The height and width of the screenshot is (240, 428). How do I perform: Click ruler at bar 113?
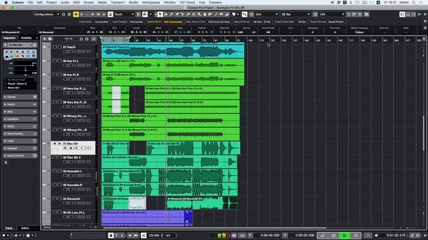pyautogui.click(x=261, y=40)
